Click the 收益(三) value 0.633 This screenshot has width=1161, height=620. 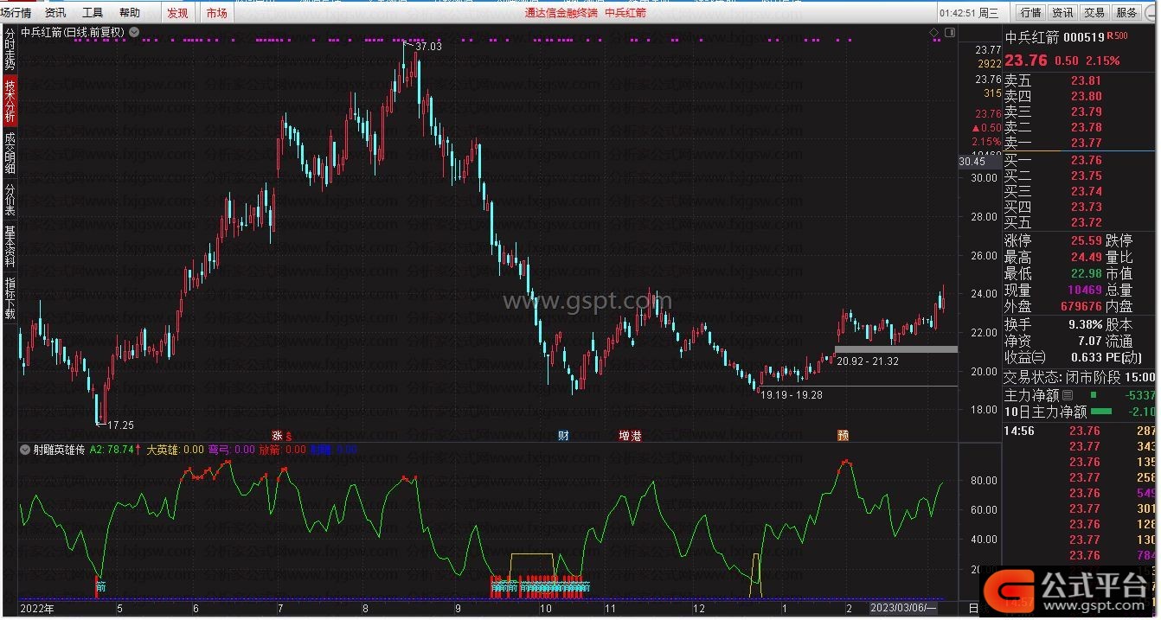(1086, 357)
